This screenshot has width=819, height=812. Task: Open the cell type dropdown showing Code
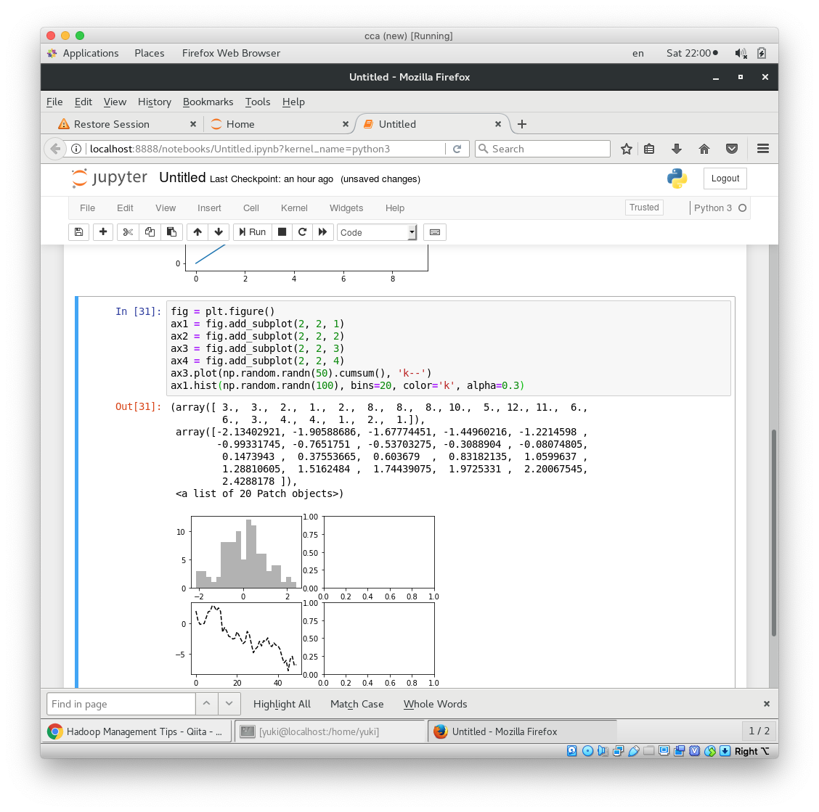coord(377,232)
